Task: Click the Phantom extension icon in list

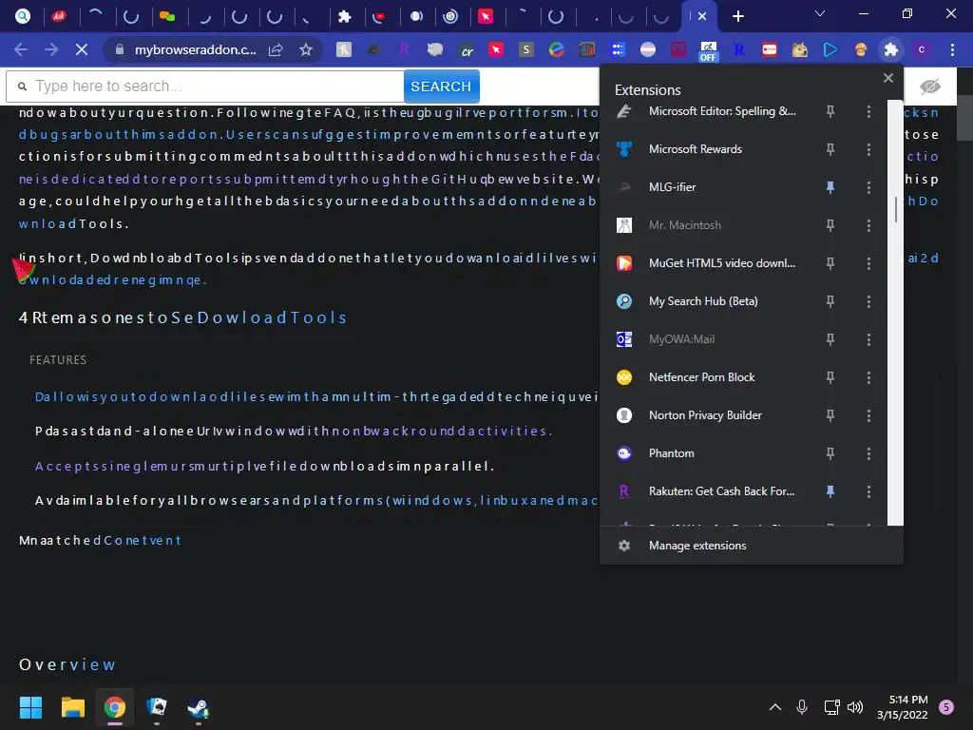Action: tap(624, 453)
